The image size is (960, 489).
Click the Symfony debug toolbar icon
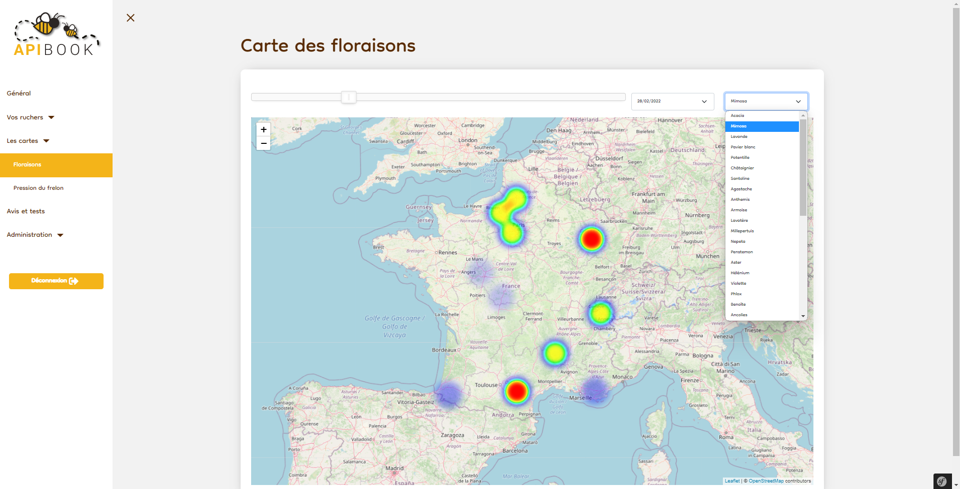(942, 481)
